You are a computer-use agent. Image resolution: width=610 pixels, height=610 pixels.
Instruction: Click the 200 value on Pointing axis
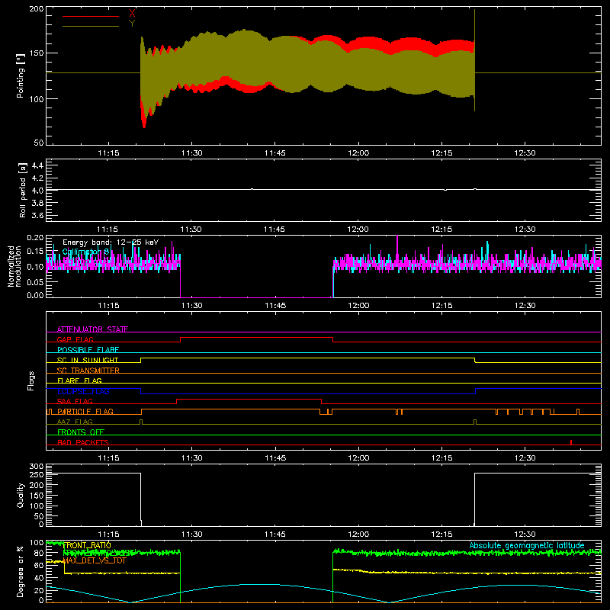click(37, 8)
